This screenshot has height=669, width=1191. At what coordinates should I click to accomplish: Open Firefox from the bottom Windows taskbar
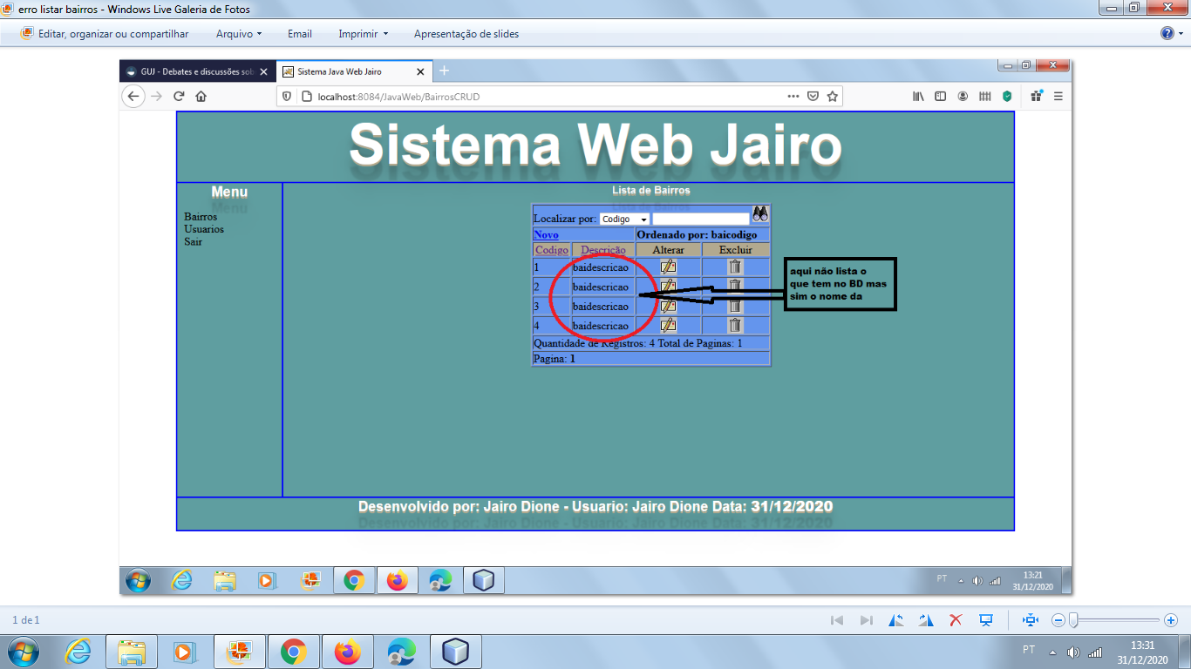347,652
